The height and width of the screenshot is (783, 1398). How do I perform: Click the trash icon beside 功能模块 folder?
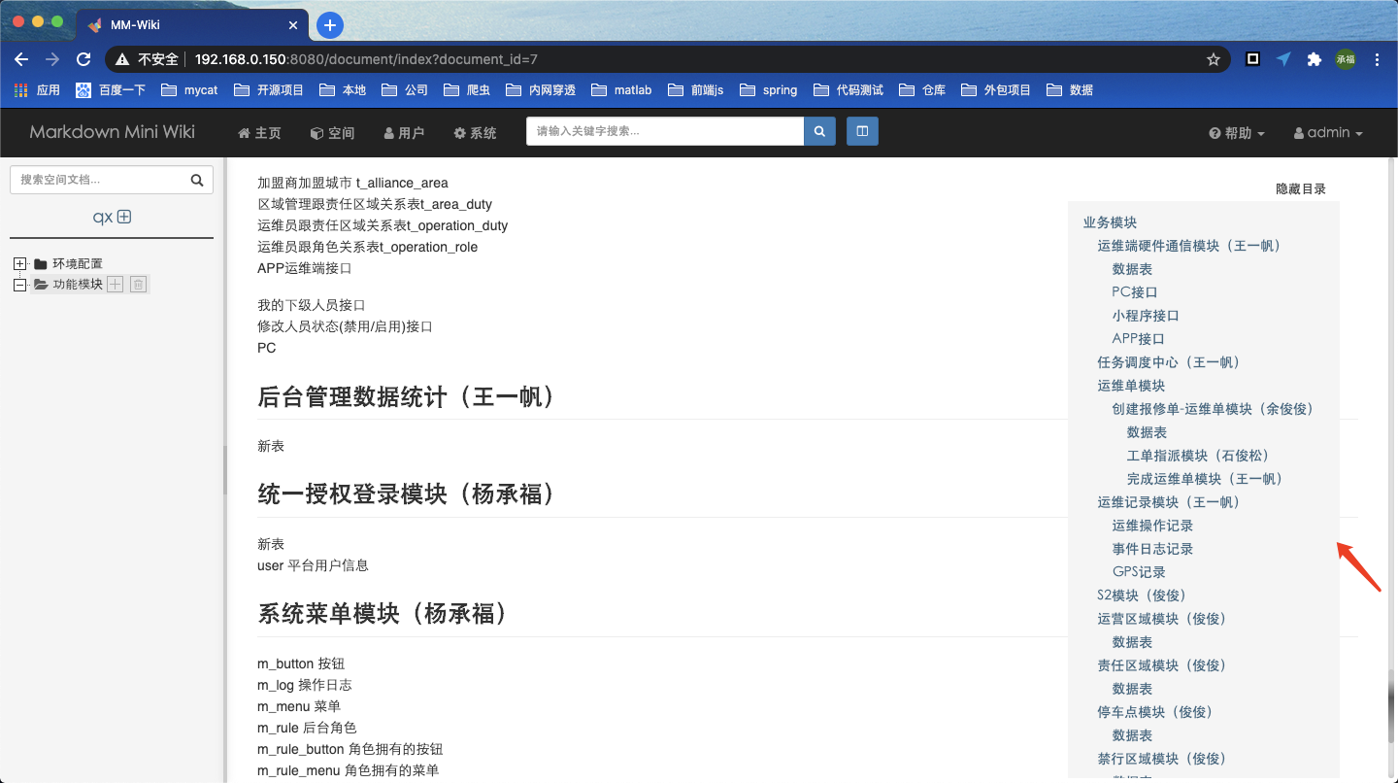point(138,284)
